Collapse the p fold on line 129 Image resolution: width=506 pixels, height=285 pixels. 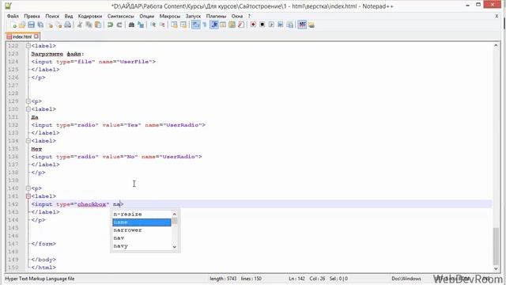coord(28,101)
